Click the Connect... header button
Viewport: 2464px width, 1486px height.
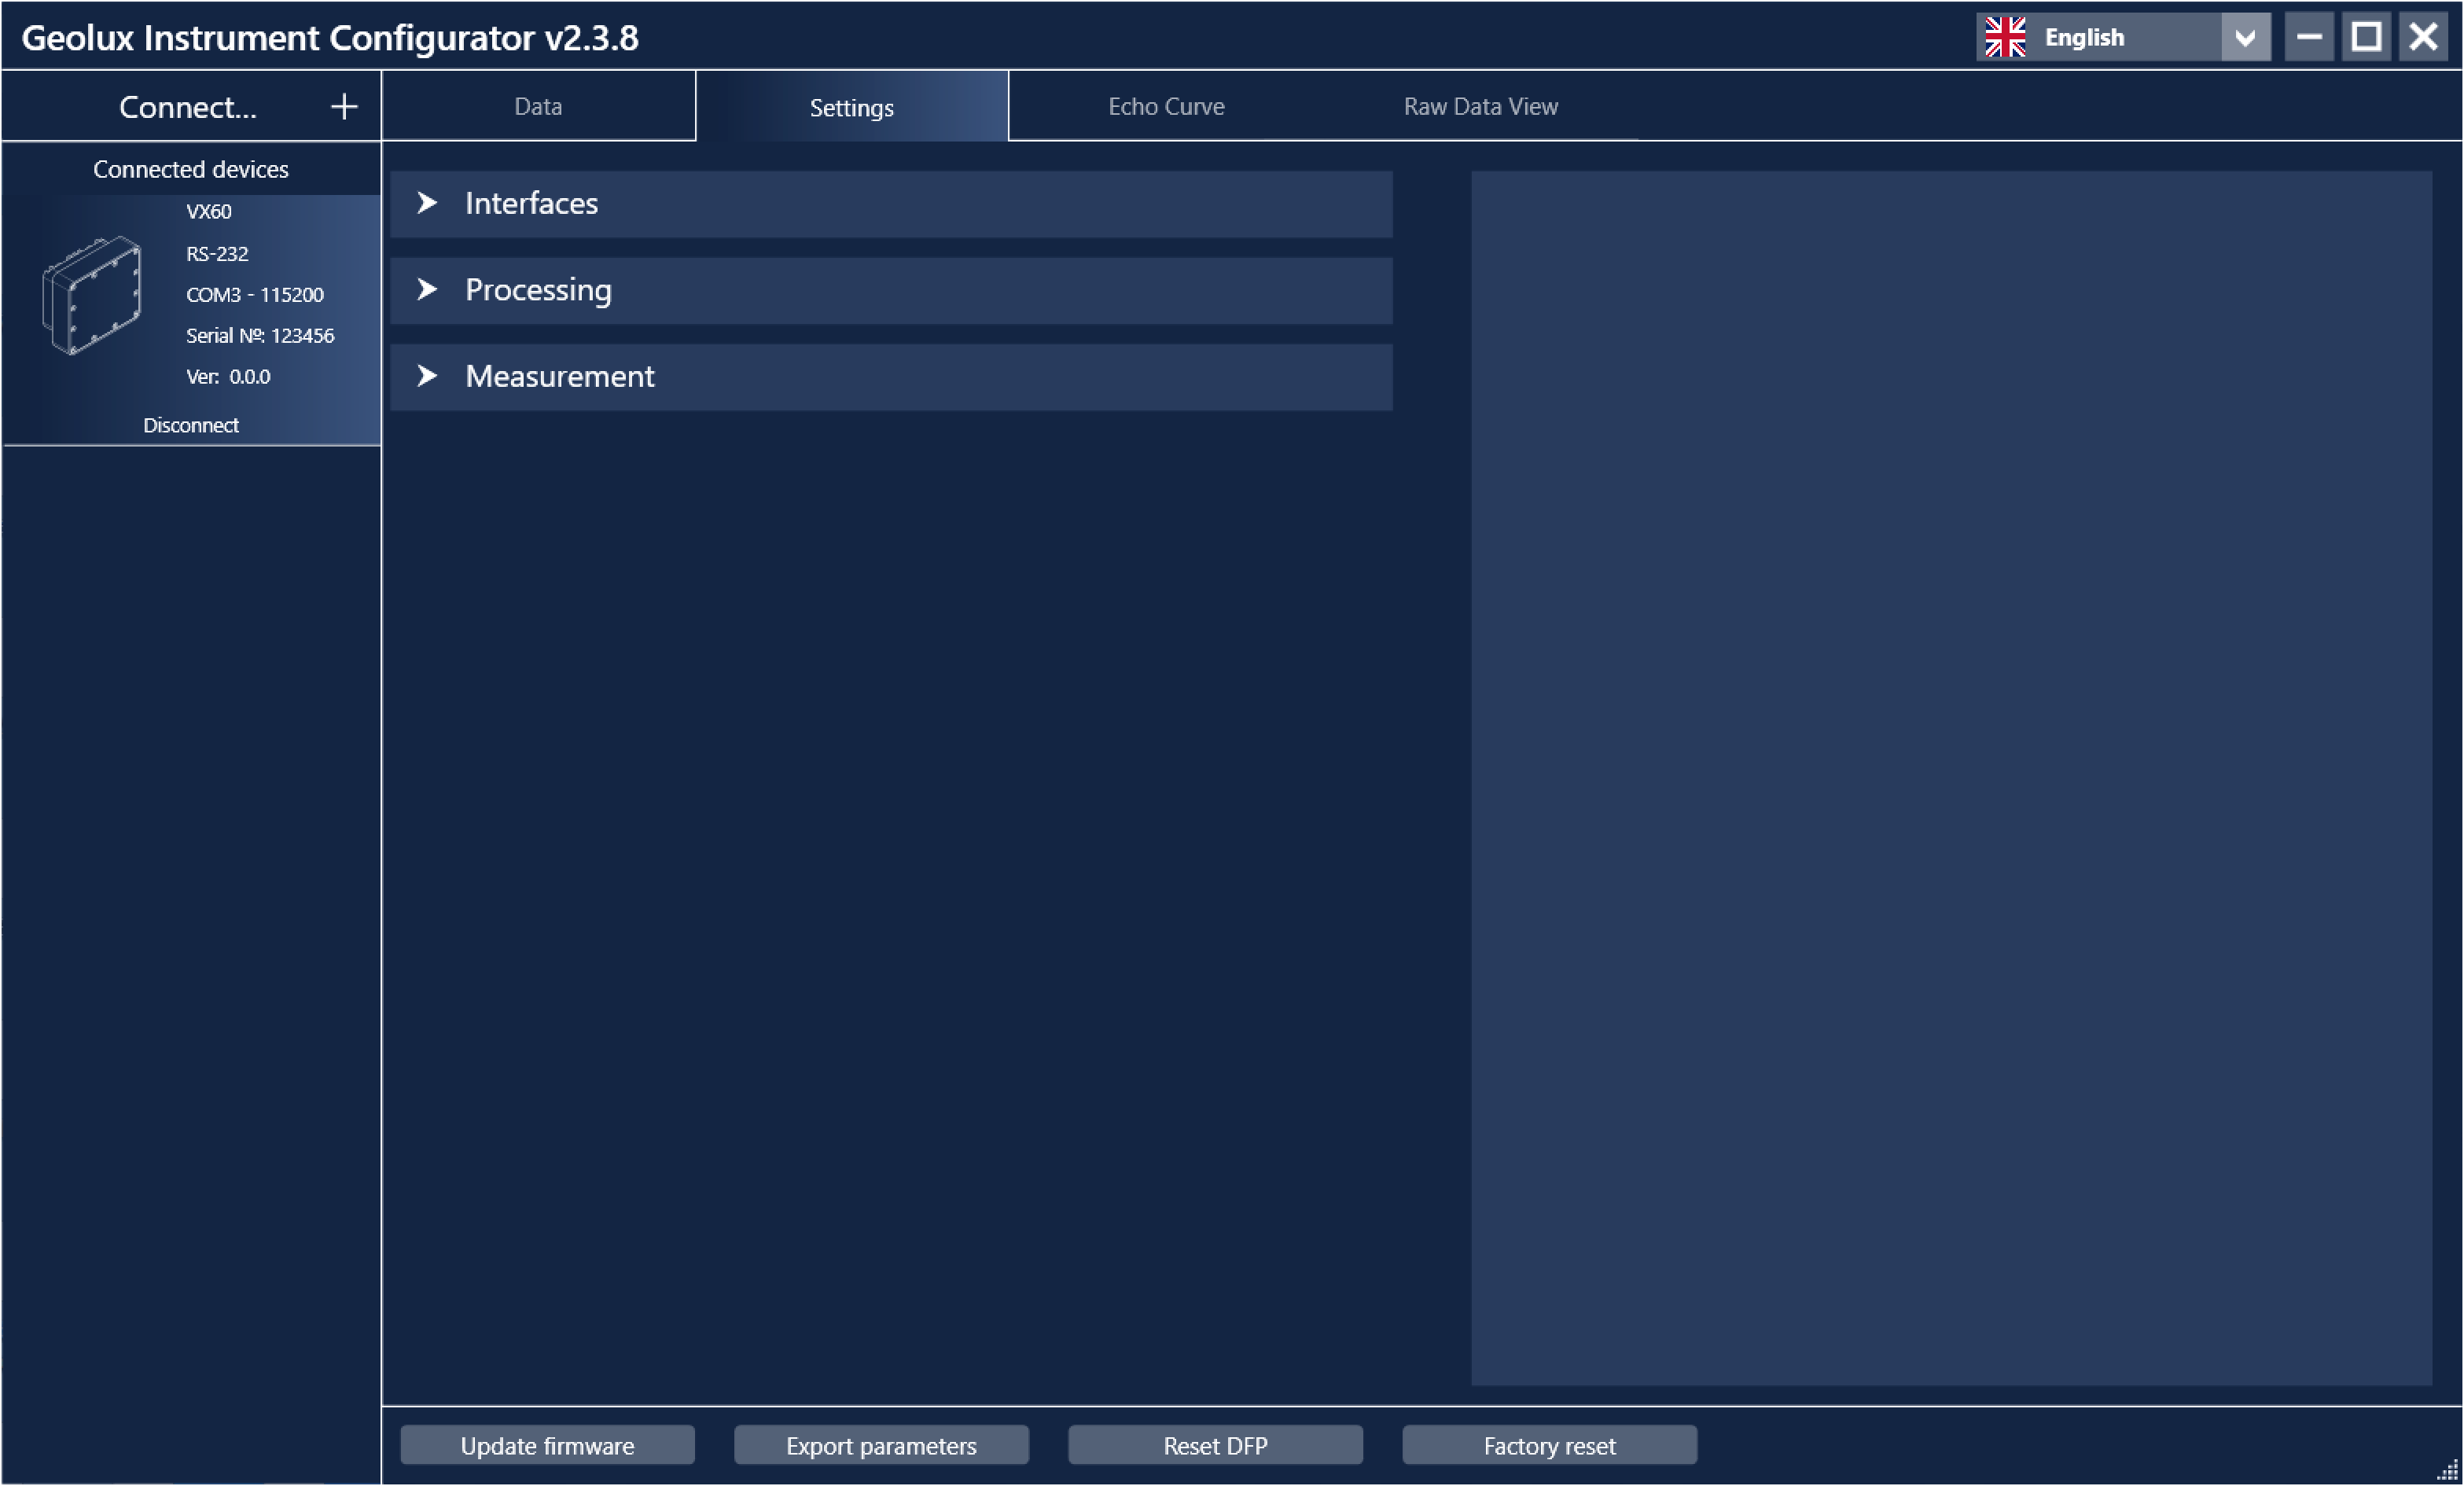click(x=188, y=107)
